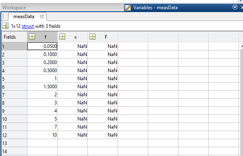243x156 pixels.
Task: Select the Workspace panel title
Action: [14, 8]
